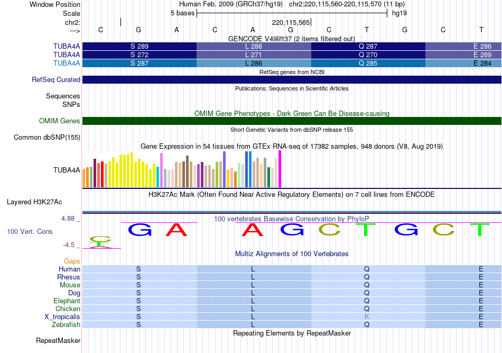Click the RefSeq genes from NCBI title
The image size is (502, 353).
pos(292,72)
